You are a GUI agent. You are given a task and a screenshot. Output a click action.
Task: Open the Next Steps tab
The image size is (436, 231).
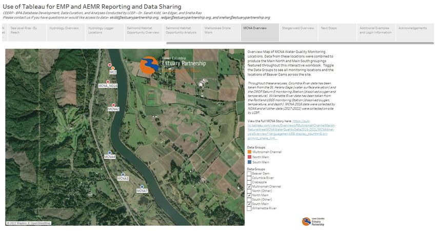tap(338, 32)
